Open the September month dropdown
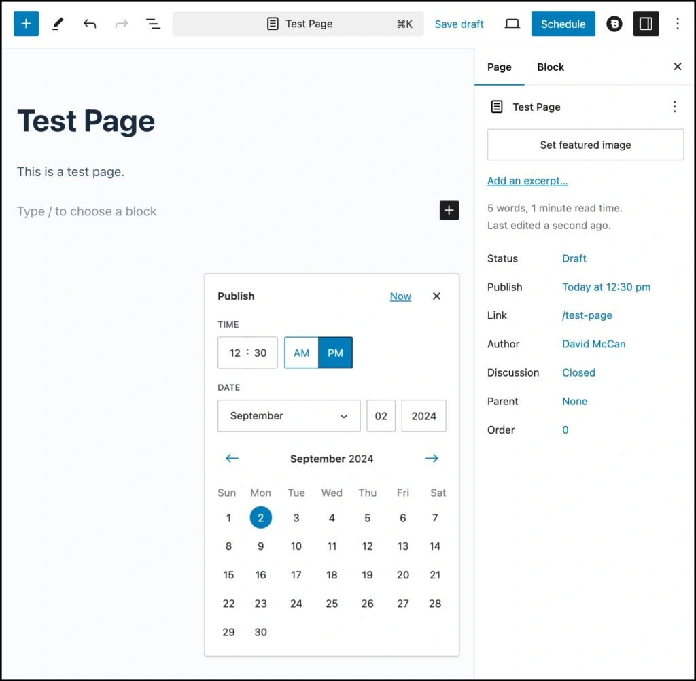This screenshot has width=696, height=681. pos(288,415)
